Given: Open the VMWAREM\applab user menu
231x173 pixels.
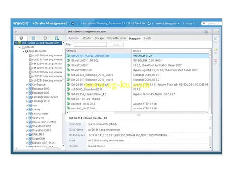Looking at the screenshot, I should click(167, 23).
